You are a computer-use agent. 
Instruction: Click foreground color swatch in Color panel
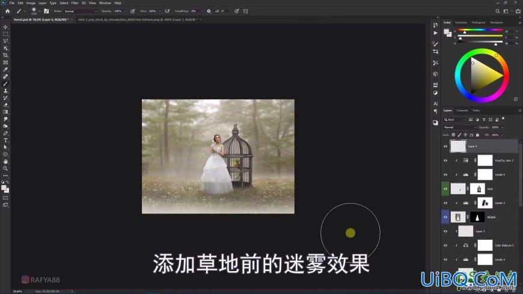[x=446, y=31]
